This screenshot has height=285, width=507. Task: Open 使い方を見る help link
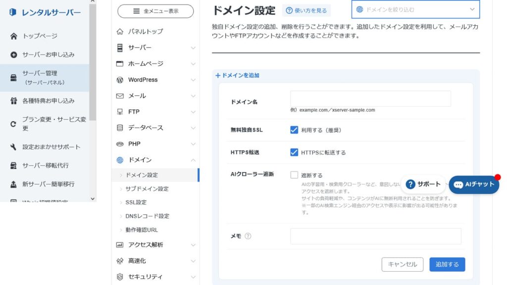coord(306,11)
